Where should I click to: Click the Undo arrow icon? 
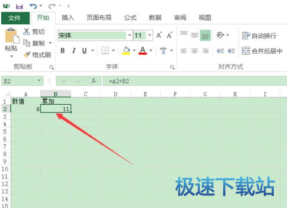(33, 6)
